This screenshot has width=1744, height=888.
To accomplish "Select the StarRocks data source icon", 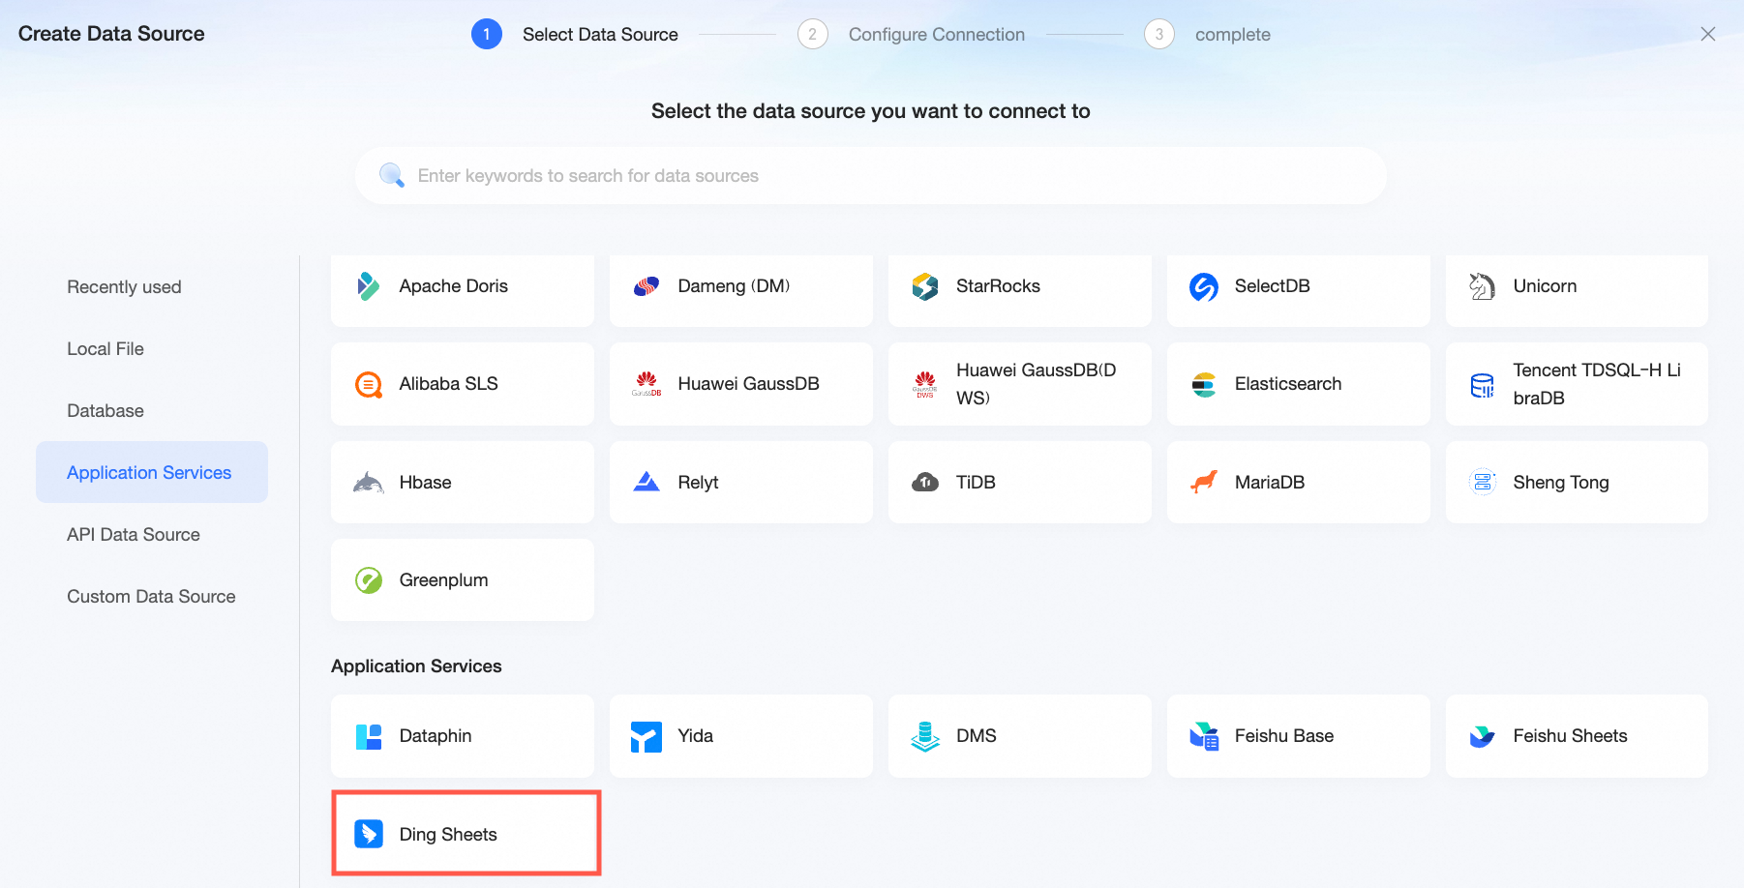I will coord(925,286).
